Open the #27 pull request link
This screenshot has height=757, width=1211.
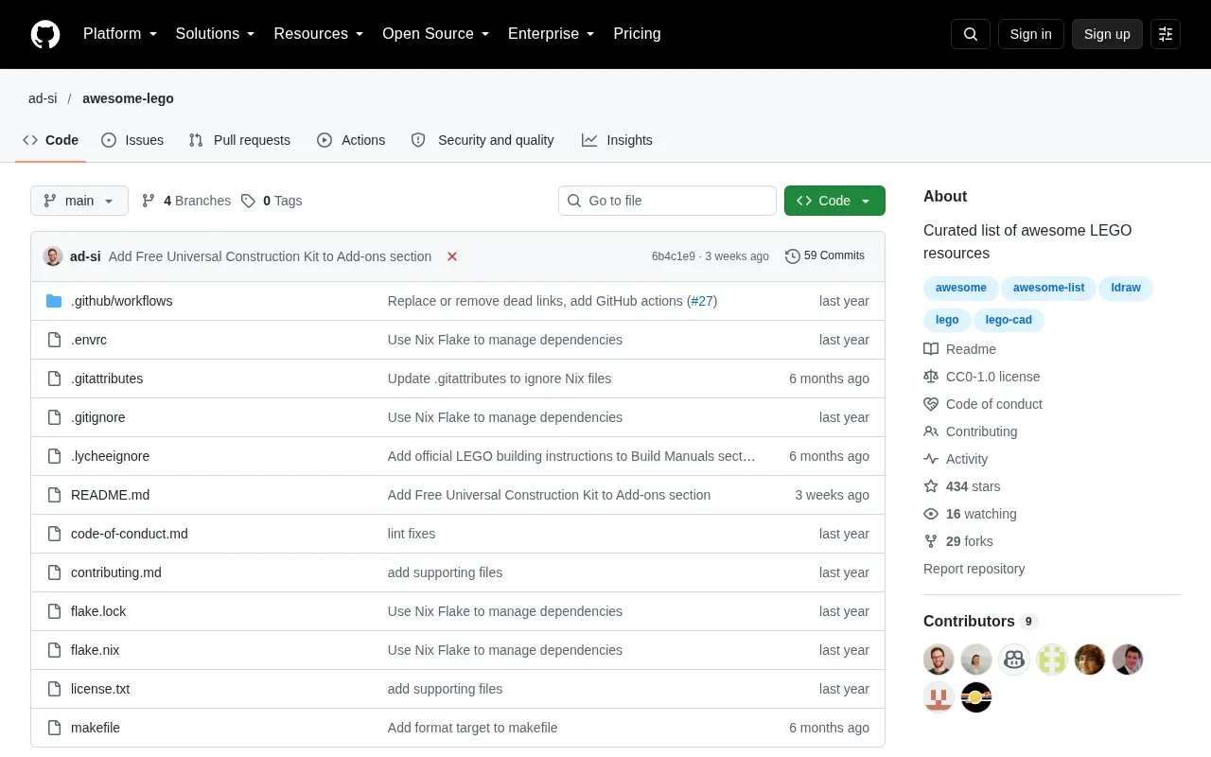pyautogui.click(x=701, y=301)
